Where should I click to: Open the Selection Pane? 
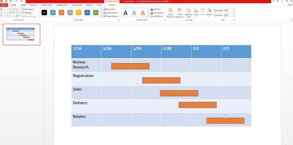pyautogui.click(x=189, y=13)
